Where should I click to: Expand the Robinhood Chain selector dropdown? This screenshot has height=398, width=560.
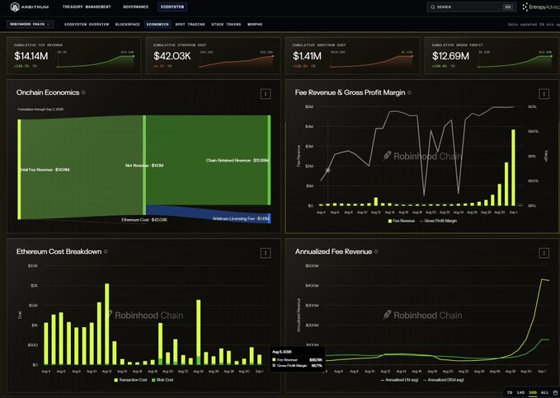pyautogui.click(x=31, y=24)
